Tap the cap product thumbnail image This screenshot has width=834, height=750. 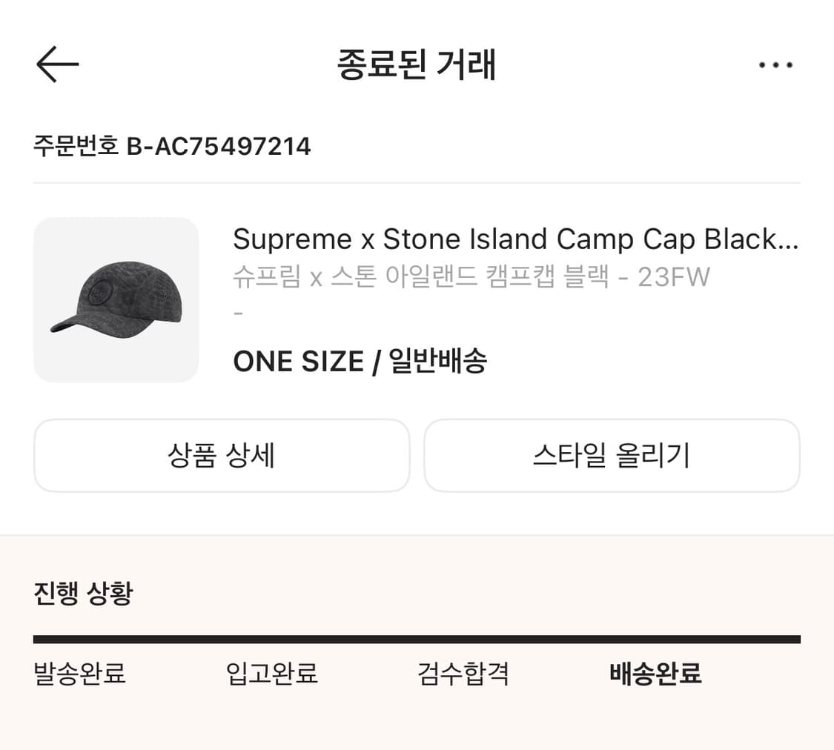(116, 299)
